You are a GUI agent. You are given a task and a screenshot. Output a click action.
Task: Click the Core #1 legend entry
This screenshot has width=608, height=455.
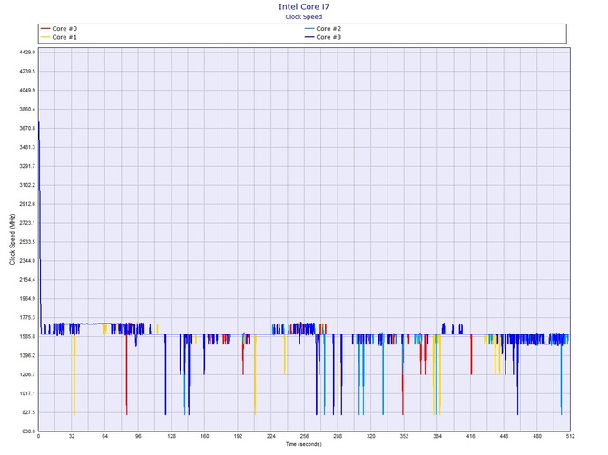(59, 37)
